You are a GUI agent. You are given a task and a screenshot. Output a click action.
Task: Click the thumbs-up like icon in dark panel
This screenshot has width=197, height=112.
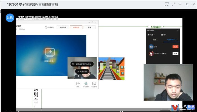[162, 35]
